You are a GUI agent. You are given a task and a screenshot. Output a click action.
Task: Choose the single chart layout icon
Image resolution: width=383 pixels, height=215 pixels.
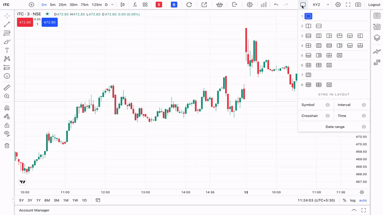pos(308,16)
